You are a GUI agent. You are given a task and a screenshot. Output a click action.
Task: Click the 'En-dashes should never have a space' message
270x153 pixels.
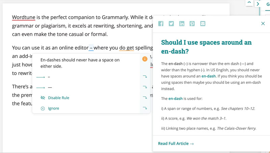80,63
